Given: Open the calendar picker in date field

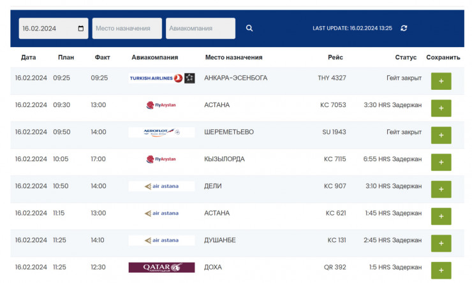Looking at the screenshot, I should click(80, 28).
